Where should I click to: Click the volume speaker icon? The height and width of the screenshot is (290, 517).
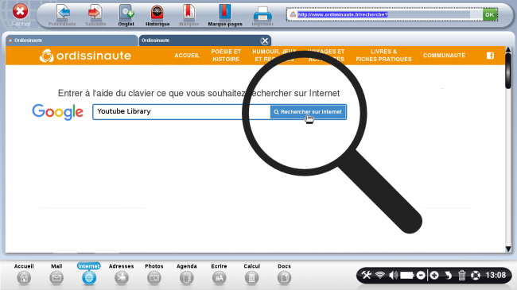pos(393,275)
